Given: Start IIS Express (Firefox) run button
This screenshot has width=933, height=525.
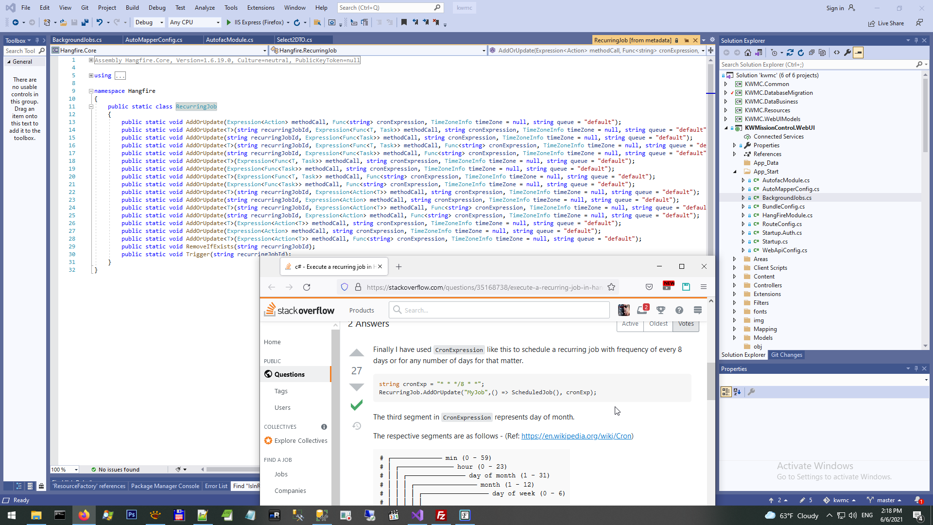Looking at the screenshot, I should click(x=229, y=22).
